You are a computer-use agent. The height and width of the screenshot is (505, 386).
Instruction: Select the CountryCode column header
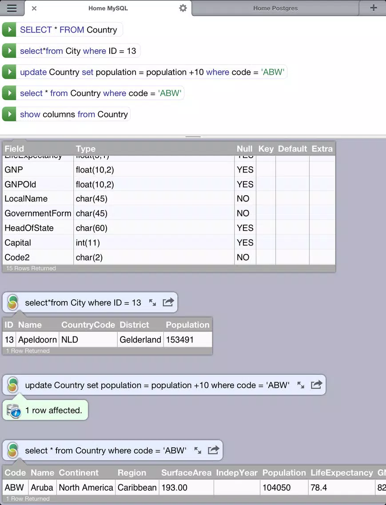[88, 325]
